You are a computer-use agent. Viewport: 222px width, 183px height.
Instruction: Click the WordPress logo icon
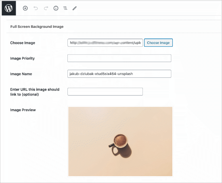tap(8, 8)
